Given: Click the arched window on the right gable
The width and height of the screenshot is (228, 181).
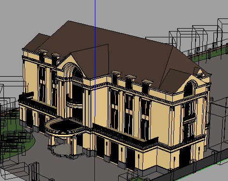Looking at the screenshot, I should pos(189,89).
